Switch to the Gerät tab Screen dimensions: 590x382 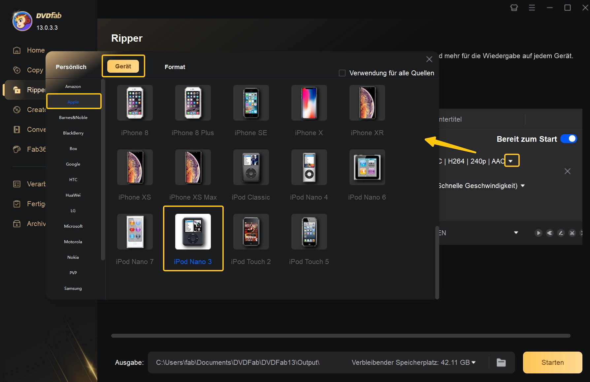coord(123,66)
